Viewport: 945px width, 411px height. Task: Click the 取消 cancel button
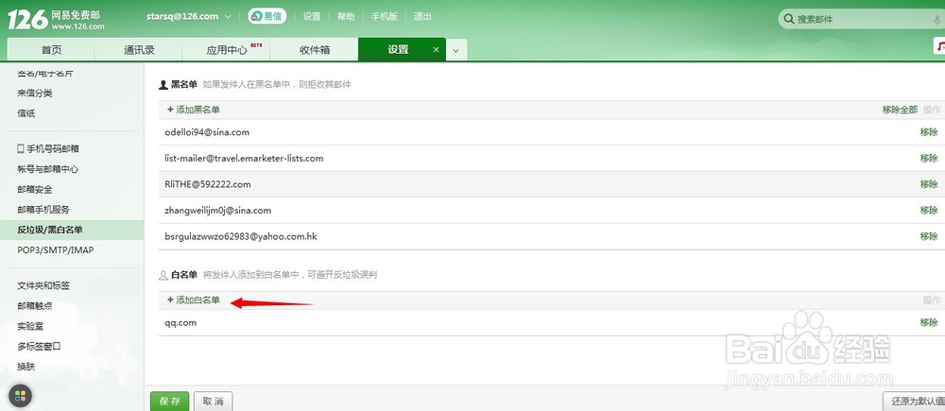213,402
